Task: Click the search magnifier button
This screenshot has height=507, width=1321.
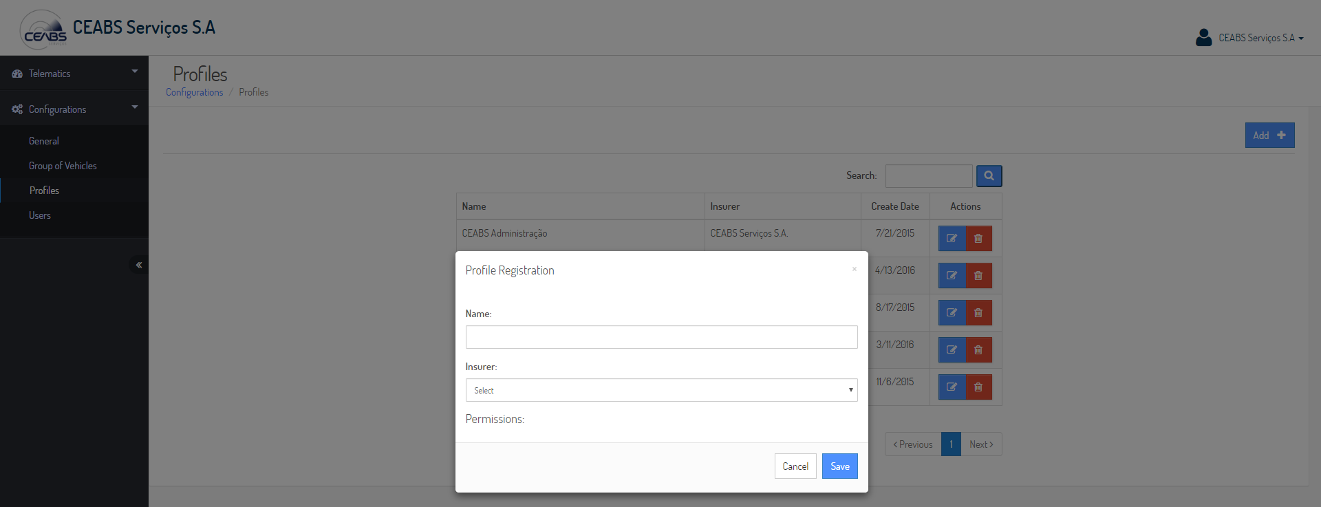Action: tap(989, 176)
